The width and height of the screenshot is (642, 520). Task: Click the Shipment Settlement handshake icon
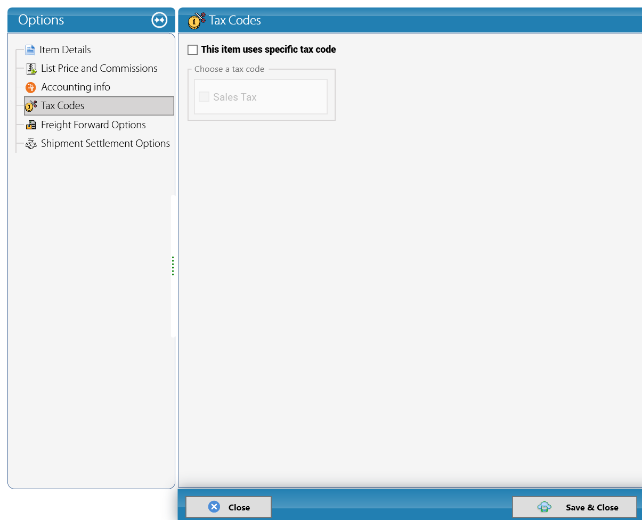tap(31, 144)
